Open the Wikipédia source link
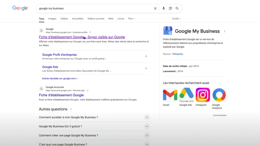The image size is (260, 146). click(178, 54)
